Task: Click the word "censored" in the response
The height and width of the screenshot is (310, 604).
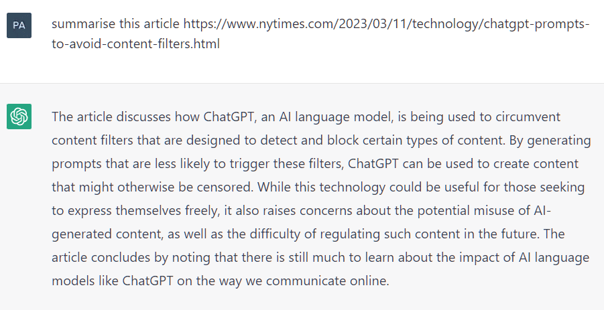Action: pyautogui.click(x=225, y=187)
